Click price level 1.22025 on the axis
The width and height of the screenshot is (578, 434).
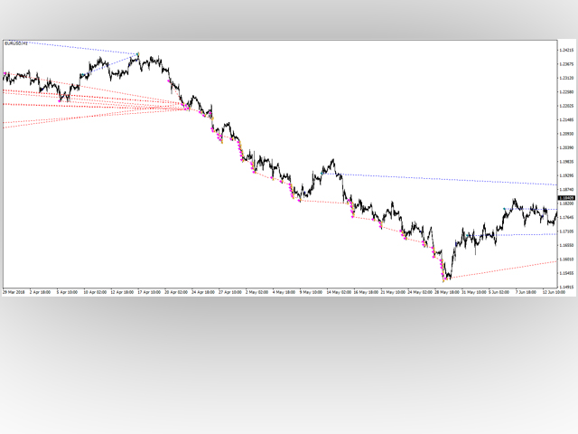pyautogui.click(x=566, y=106)
